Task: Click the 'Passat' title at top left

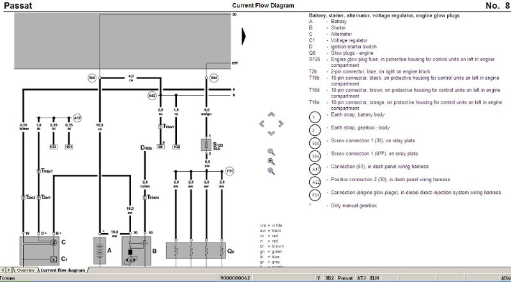Action: click(18, 6)
